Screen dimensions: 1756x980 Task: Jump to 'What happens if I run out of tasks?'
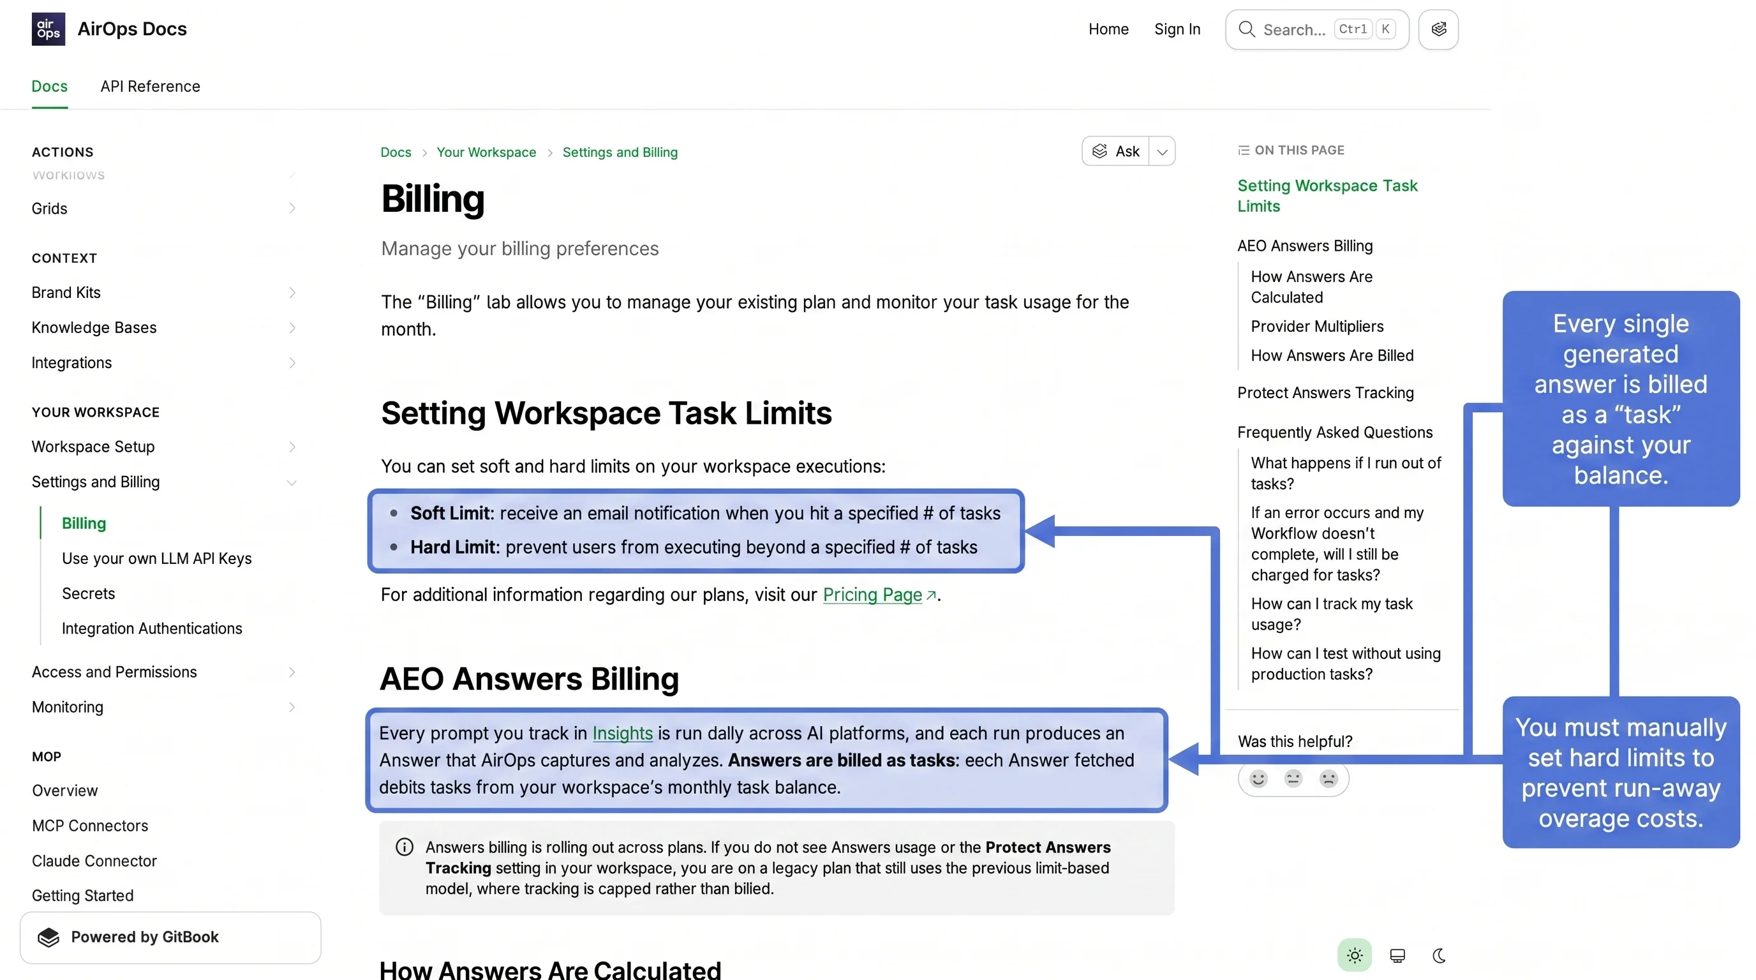point(1346,473)
